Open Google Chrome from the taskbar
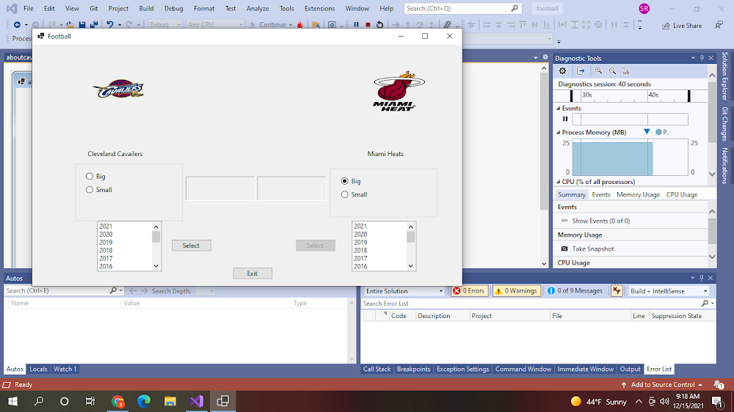 click(x=118, y=401)
